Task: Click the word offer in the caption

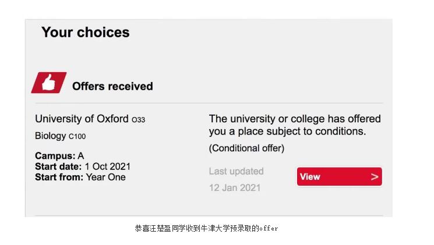Action: [x=269, y=228]
